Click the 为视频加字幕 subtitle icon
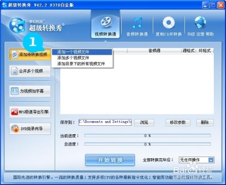The width and height of the screenshot is (226, 185). [14, 91]
